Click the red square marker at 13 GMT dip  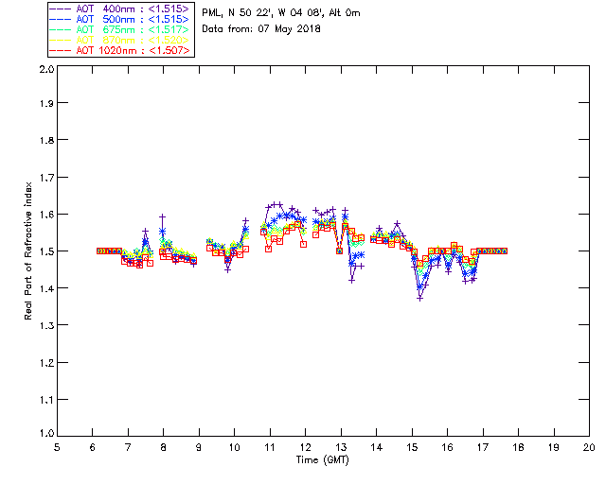click(x=339, y=251)
